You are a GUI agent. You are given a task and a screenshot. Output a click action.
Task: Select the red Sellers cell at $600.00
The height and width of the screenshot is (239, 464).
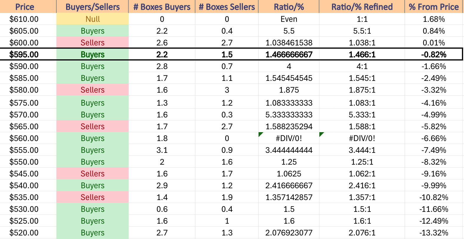pos(92,43)
